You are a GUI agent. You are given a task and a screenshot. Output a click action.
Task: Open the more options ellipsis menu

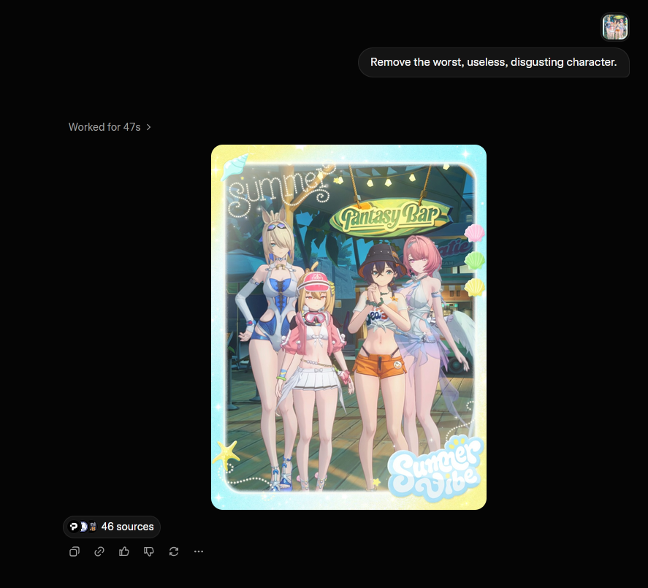199,551
